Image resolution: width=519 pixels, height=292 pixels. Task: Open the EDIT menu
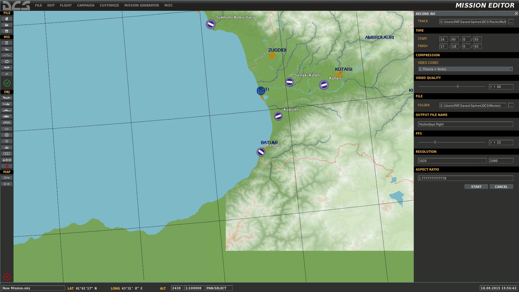[x=51, y=5]
